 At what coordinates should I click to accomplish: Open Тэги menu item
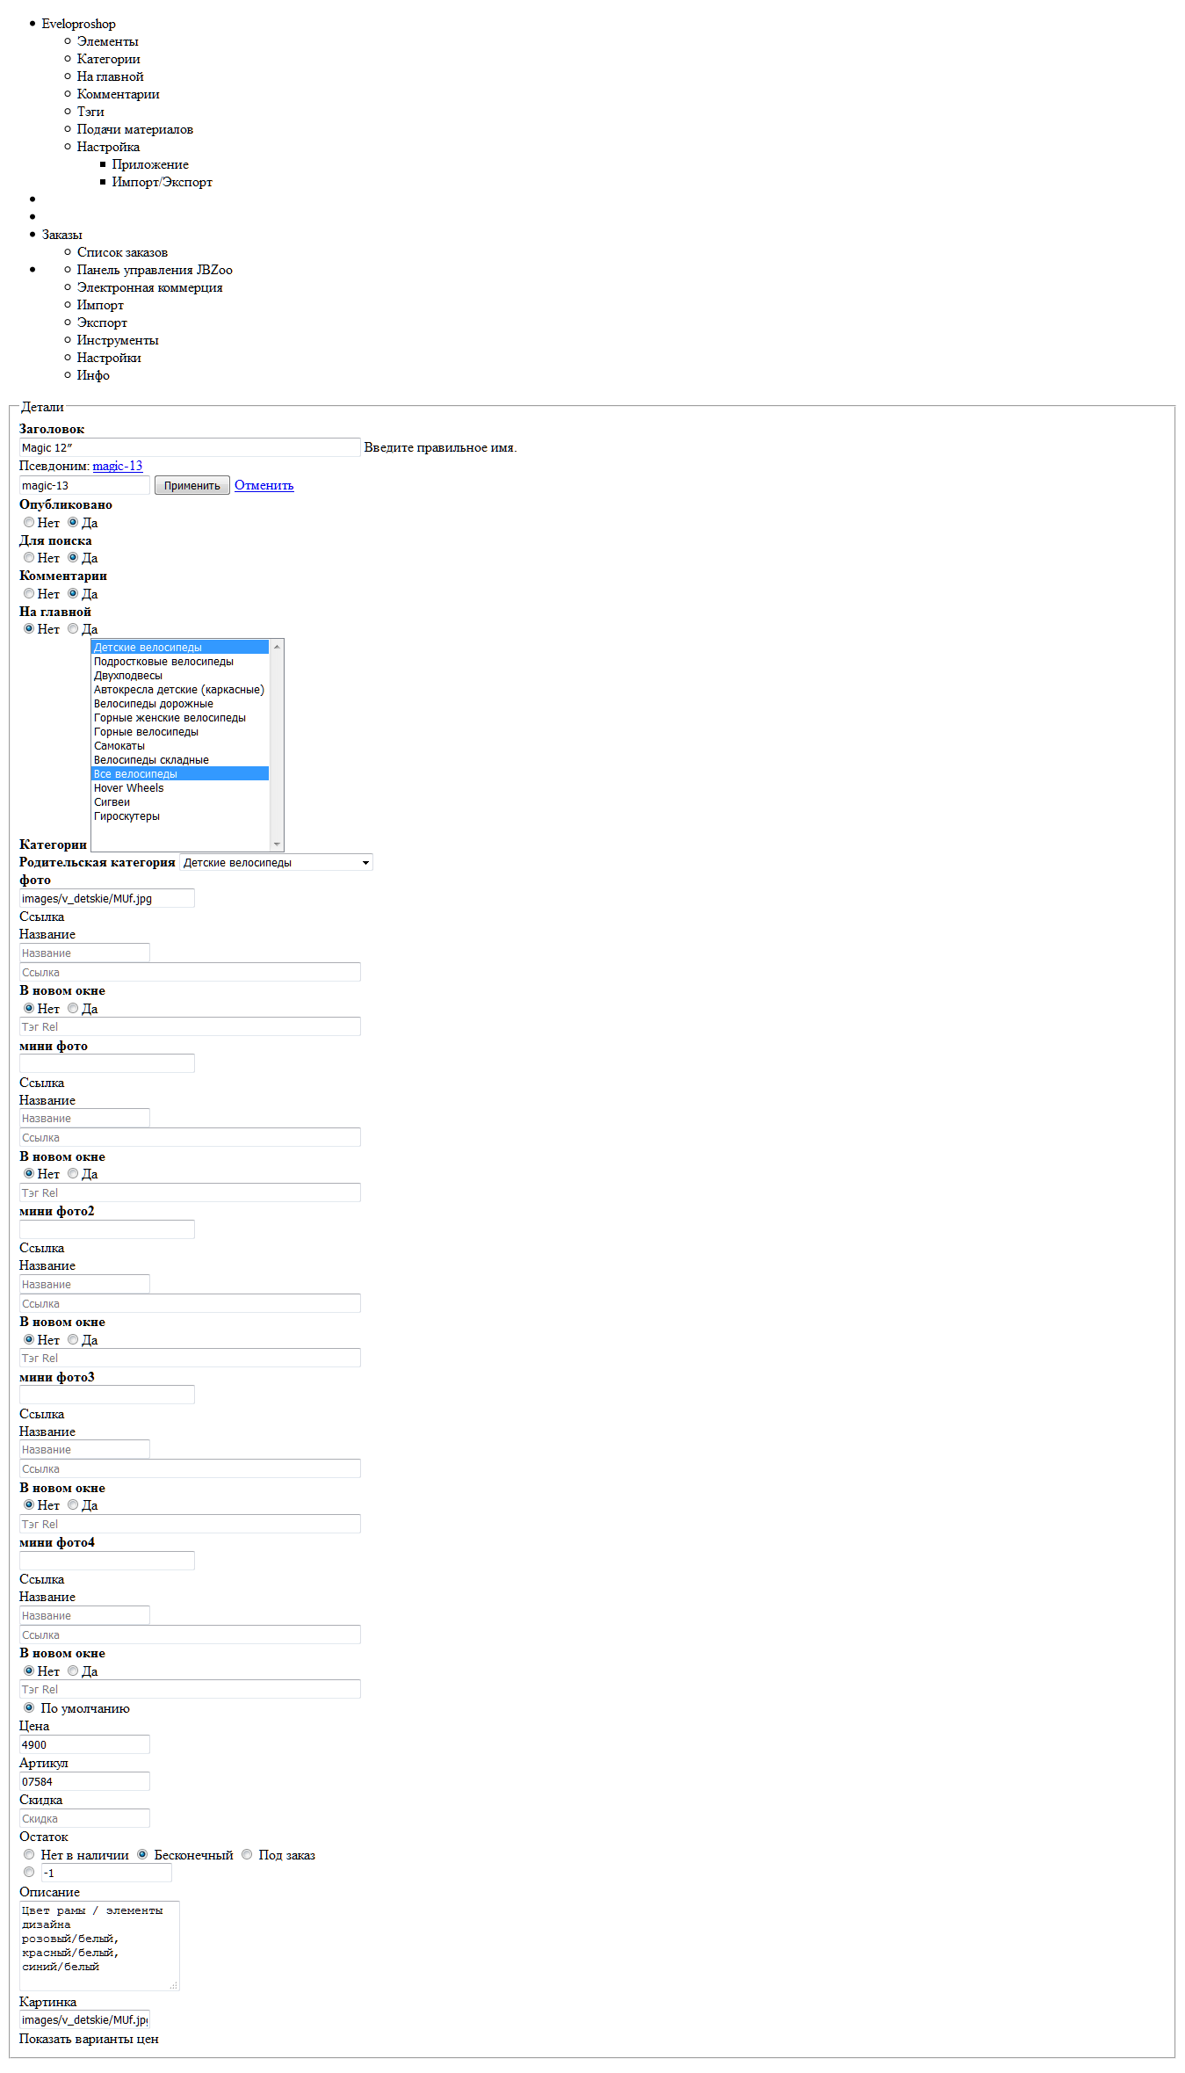[x=90, y=112]
